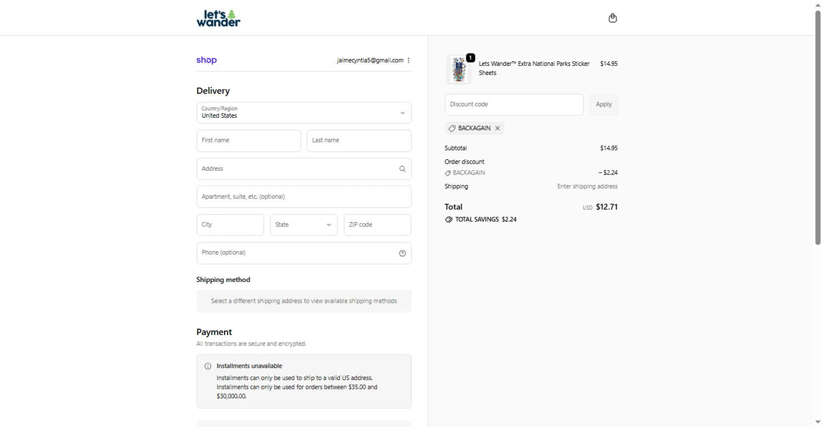This screenshot has width=822, height=427.
Task: Select the Apartment, suite, etc. field
Action: (x=304, y=197)
